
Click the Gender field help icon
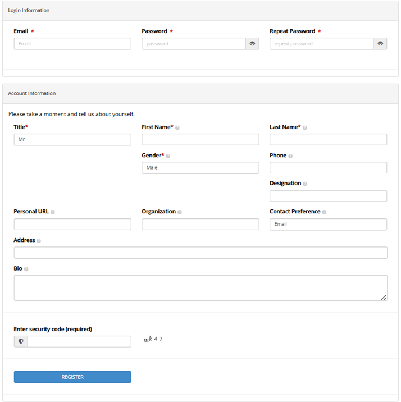168,156
